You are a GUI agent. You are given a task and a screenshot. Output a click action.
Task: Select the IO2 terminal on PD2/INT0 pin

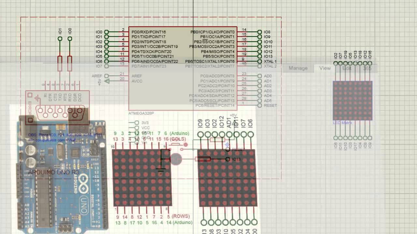click(106, 42)
